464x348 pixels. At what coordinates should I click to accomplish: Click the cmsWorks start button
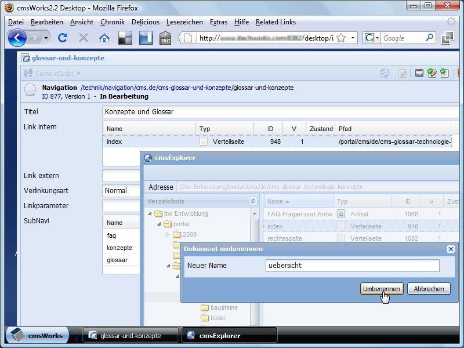tap(37, 335)
